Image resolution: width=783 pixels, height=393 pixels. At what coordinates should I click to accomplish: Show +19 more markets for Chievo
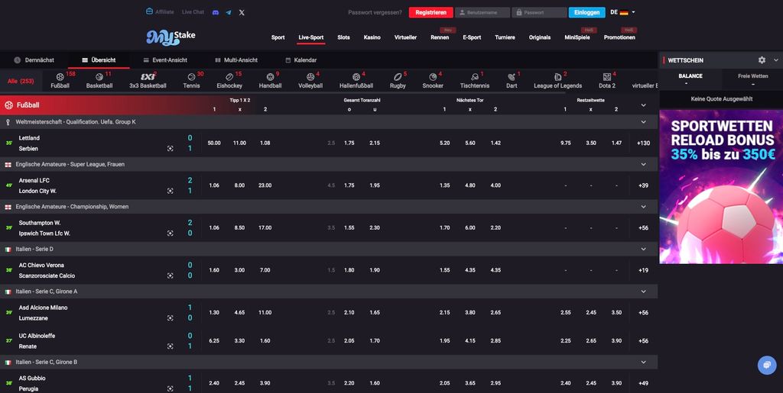(x=644, y=270)
